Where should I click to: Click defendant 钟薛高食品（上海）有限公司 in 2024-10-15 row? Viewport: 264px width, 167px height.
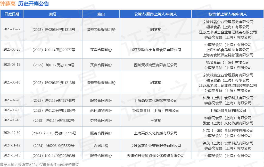coord(228,156)
